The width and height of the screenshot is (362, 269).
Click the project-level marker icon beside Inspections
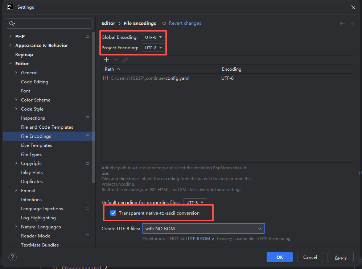click(87, 118)
